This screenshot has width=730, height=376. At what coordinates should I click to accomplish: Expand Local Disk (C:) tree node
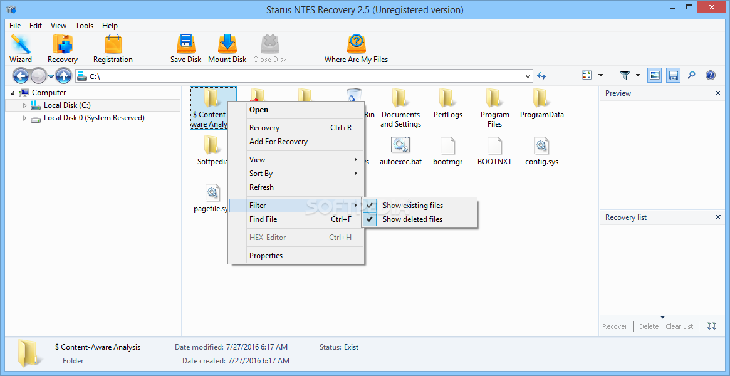[24, 106]
